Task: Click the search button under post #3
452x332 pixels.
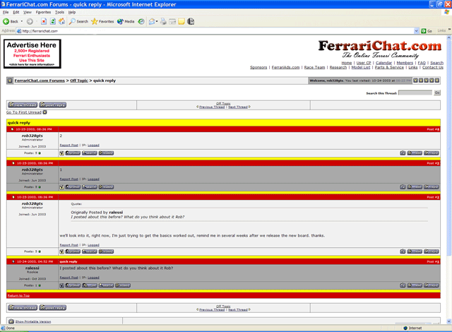Action: point(90,187)
